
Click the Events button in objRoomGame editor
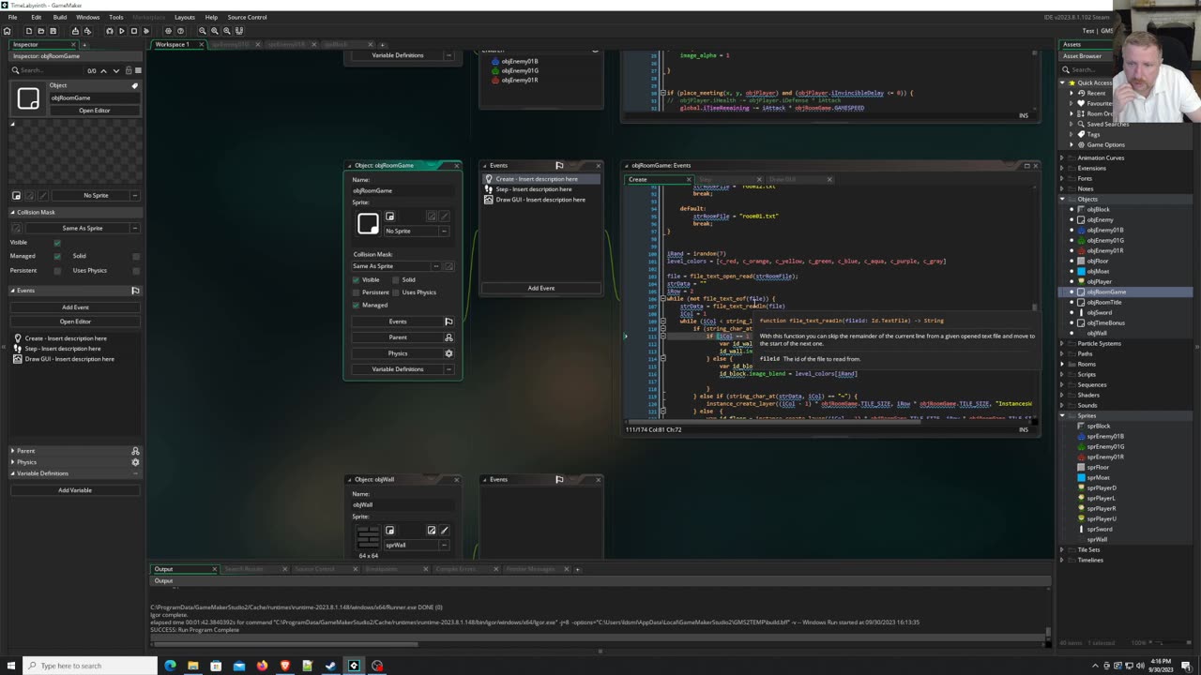(x=398, y=322)
